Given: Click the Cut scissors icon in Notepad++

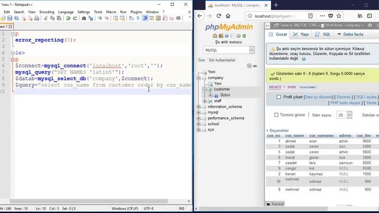Looking at the screenshot, I should tap(46, 18).
